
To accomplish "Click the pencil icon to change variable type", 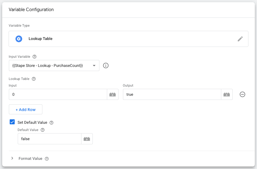I will (x=240, y=39).
